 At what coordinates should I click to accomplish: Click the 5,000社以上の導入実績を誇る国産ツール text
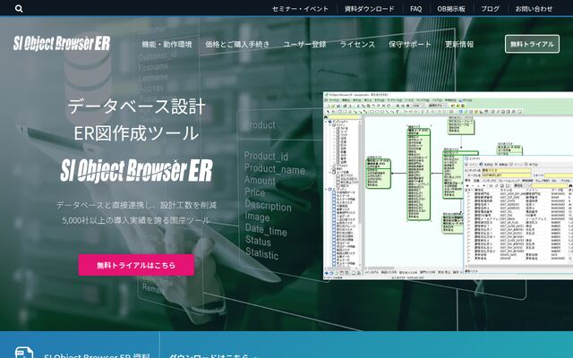tap(136, 220)
